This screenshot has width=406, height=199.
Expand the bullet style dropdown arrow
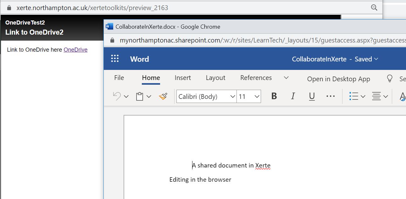[363, 97]
